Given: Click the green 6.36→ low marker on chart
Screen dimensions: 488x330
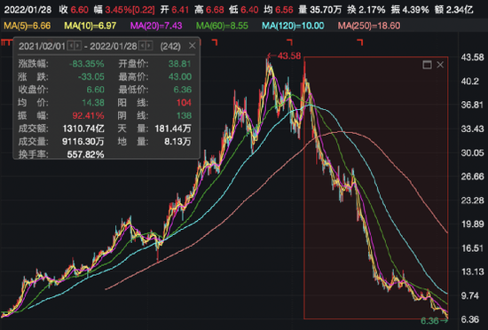Looking at the screenshot, I should 434,320.
